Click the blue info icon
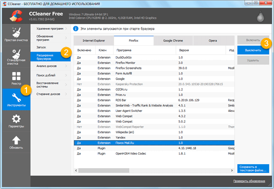Image resolution: width=274 pixels, height=189 pixels. point(76,28)
